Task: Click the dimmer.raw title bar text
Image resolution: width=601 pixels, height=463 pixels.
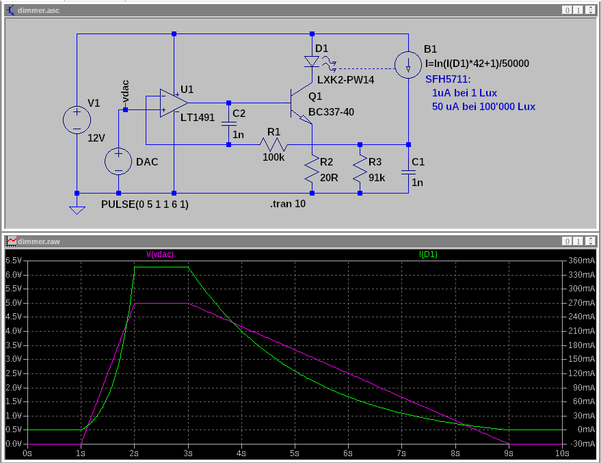Action: click(39, 241)
